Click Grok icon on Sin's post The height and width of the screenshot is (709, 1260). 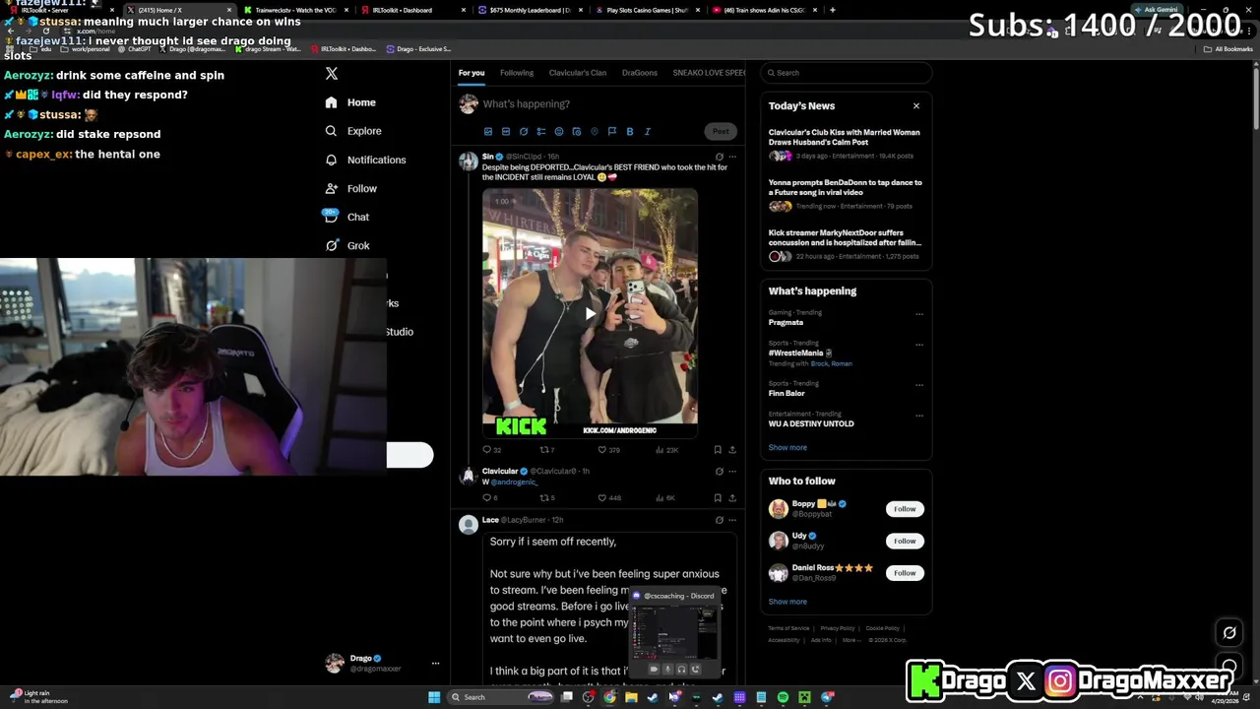(719, 157)
